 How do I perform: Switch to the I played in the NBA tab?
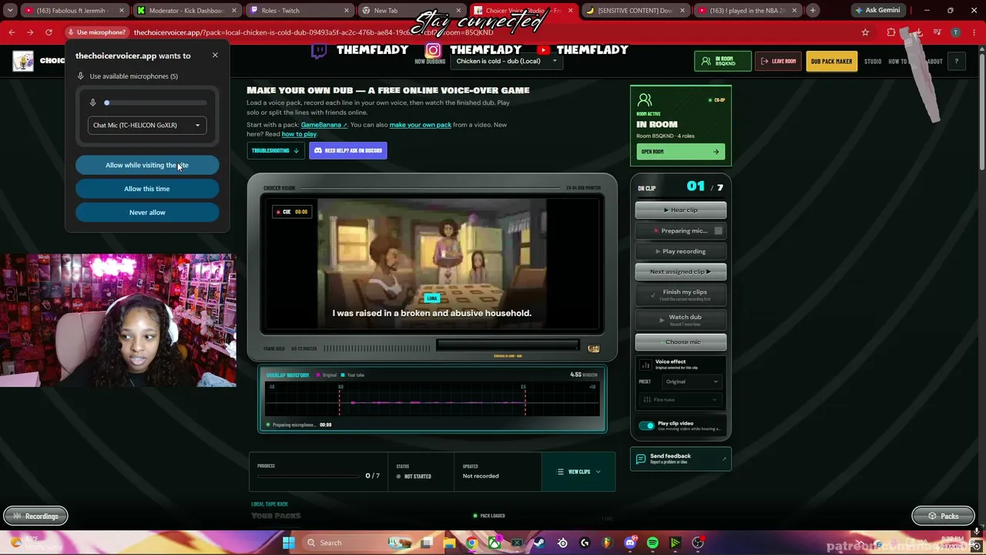point(747,10)
